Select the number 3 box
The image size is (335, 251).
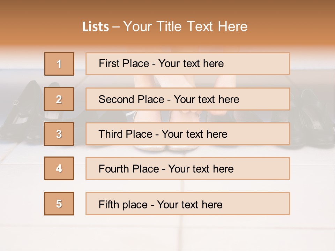tap(59, 134)
